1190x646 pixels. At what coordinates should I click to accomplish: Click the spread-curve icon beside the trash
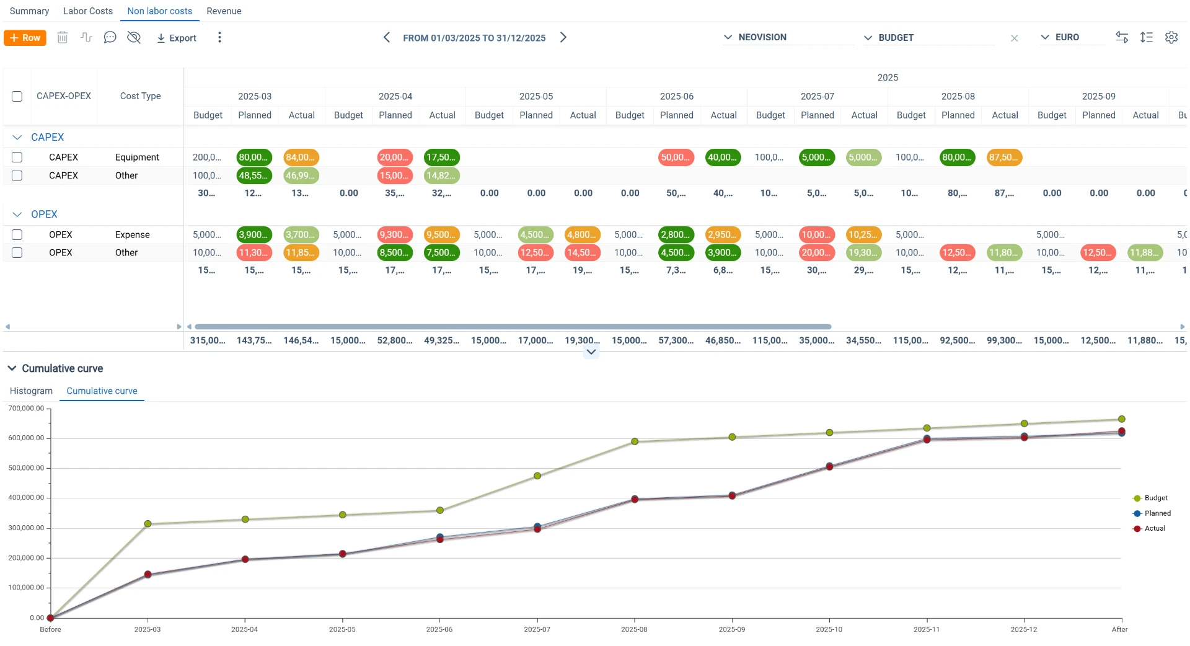(x=86, y=38)
